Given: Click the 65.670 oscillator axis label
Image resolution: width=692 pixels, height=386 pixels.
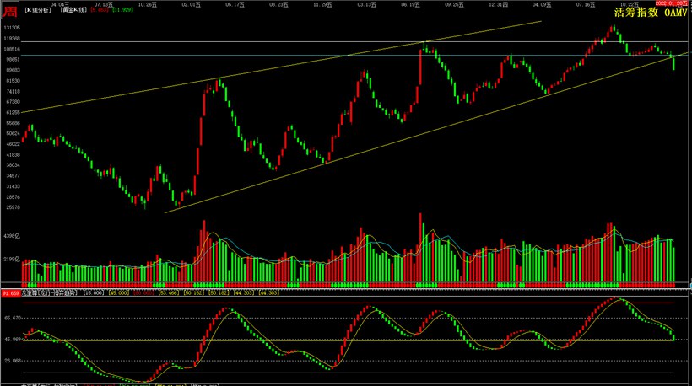Looking at the screenshot, I should [13, 318].
